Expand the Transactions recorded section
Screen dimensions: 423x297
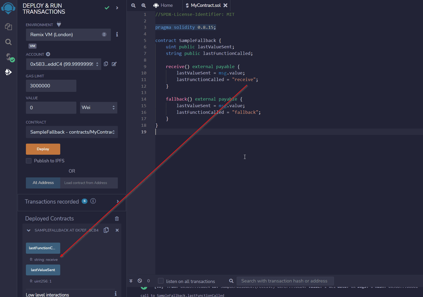pos(118,201)
